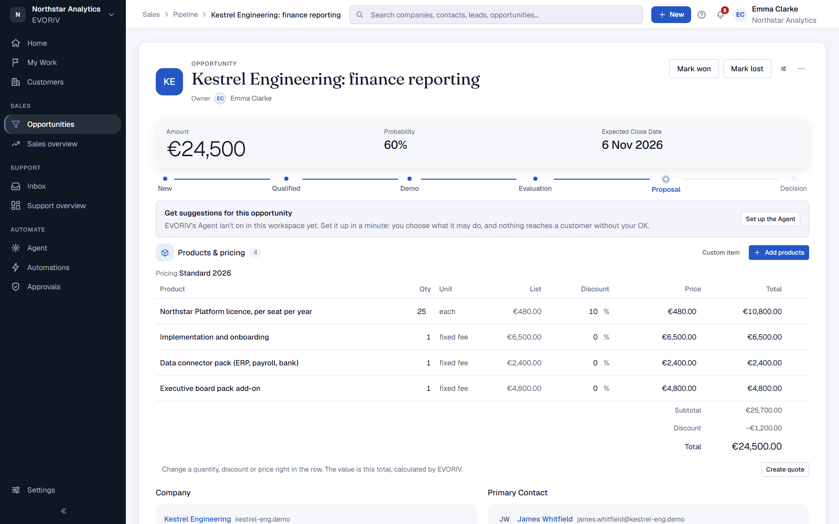839x524 pixels.
Task: Select the Evaluation pipeline stage
Action: tap(535, 184)
